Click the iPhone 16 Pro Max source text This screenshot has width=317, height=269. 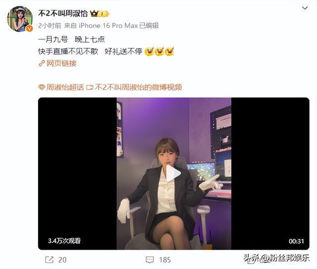tap(108, 26)
